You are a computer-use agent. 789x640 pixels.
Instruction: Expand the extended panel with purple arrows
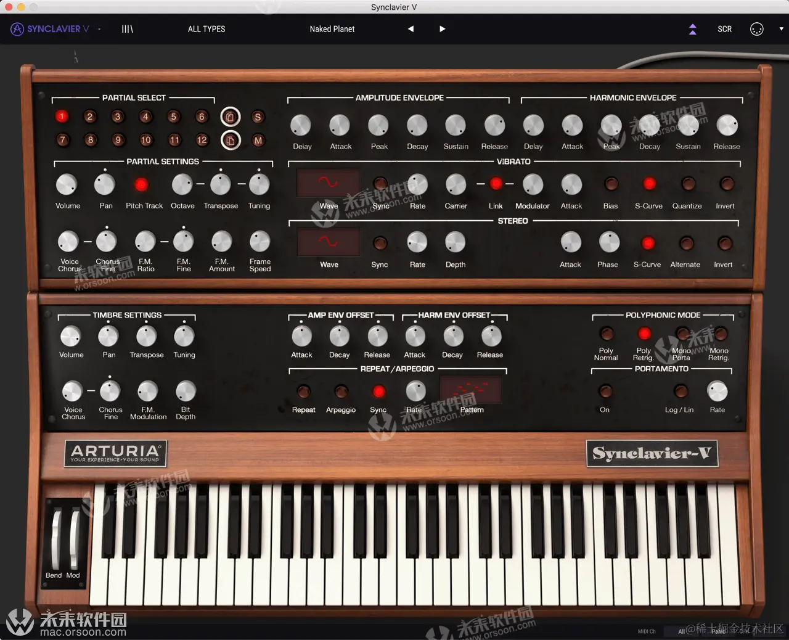[693, 29]
